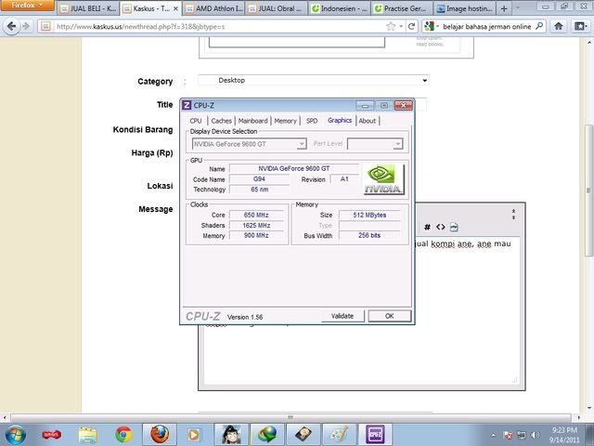
Task: Reload the page with refresh icon
Action: click(411, 26)
